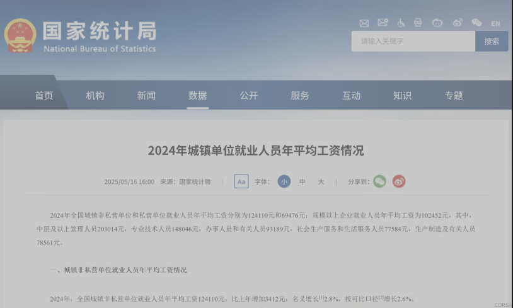Open the 新闻 navigation item
The width and height of the screenshot is (513, 308).
coord(146,96)
